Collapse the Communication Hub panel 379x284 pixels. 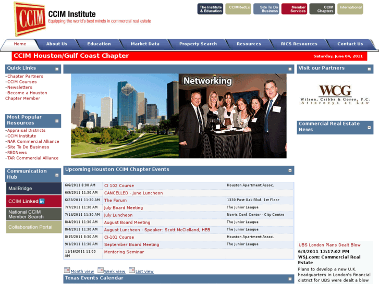57,175
